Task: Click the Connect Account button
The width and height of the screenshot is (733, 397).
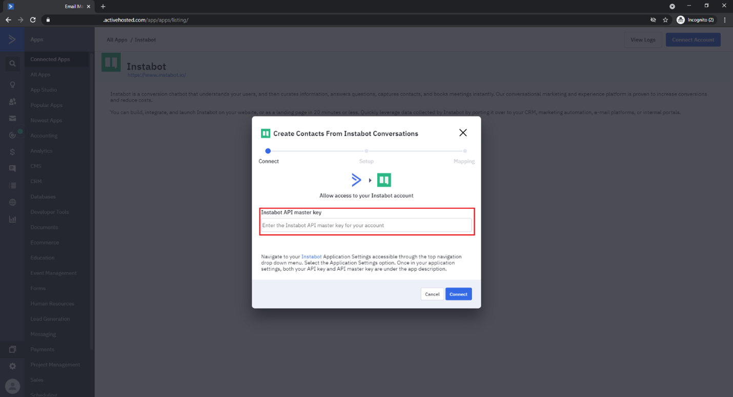Action: click(x=693, y=39)
